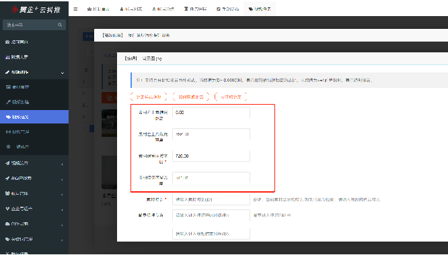Open the sidebar item with dashboard icon

(34, 42)
